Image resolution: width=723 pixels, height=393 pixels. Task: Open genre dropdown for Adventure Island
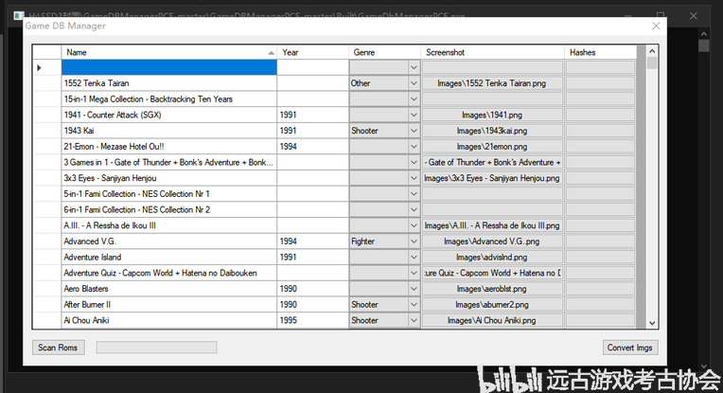(414, 258)
